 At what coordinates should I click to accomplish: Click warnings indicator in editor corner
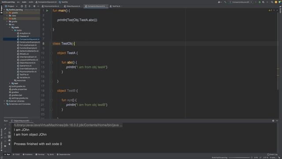tap(270, 10)
